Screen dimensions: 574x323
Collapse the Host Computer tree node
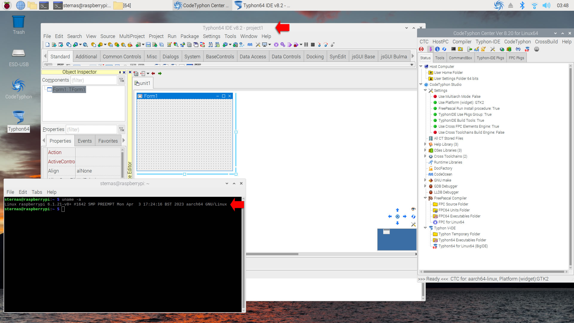[x=421, y=66]
